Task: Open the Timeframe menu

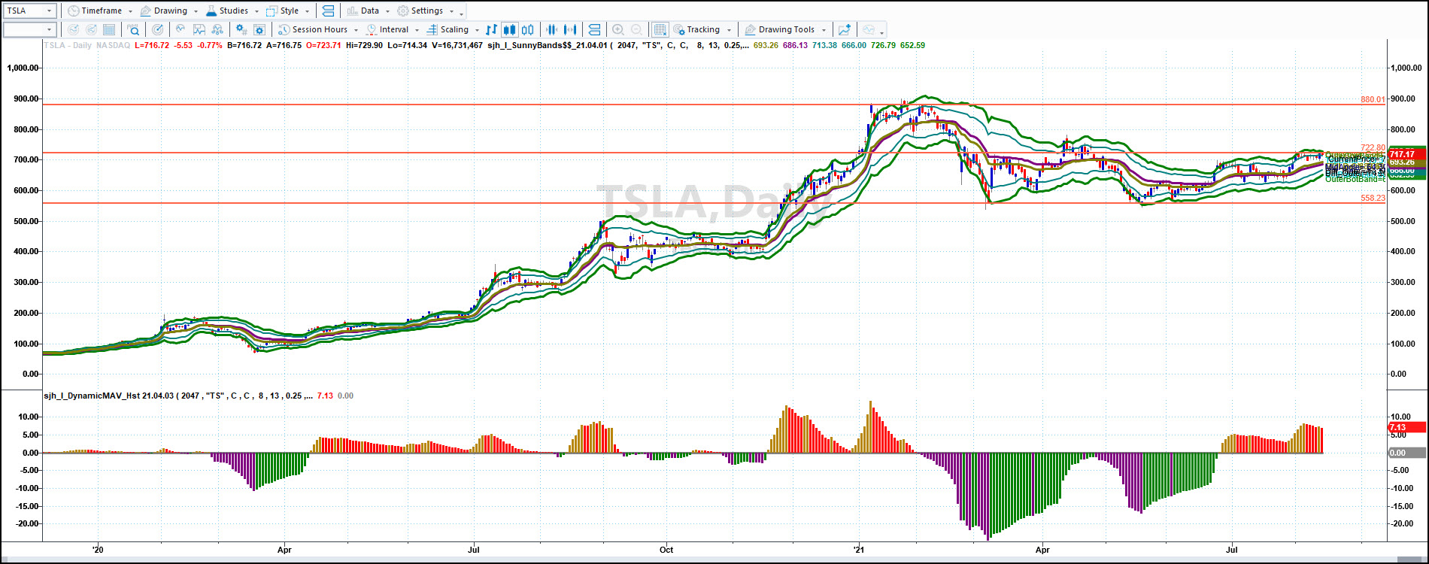Action: click(100, 11)
